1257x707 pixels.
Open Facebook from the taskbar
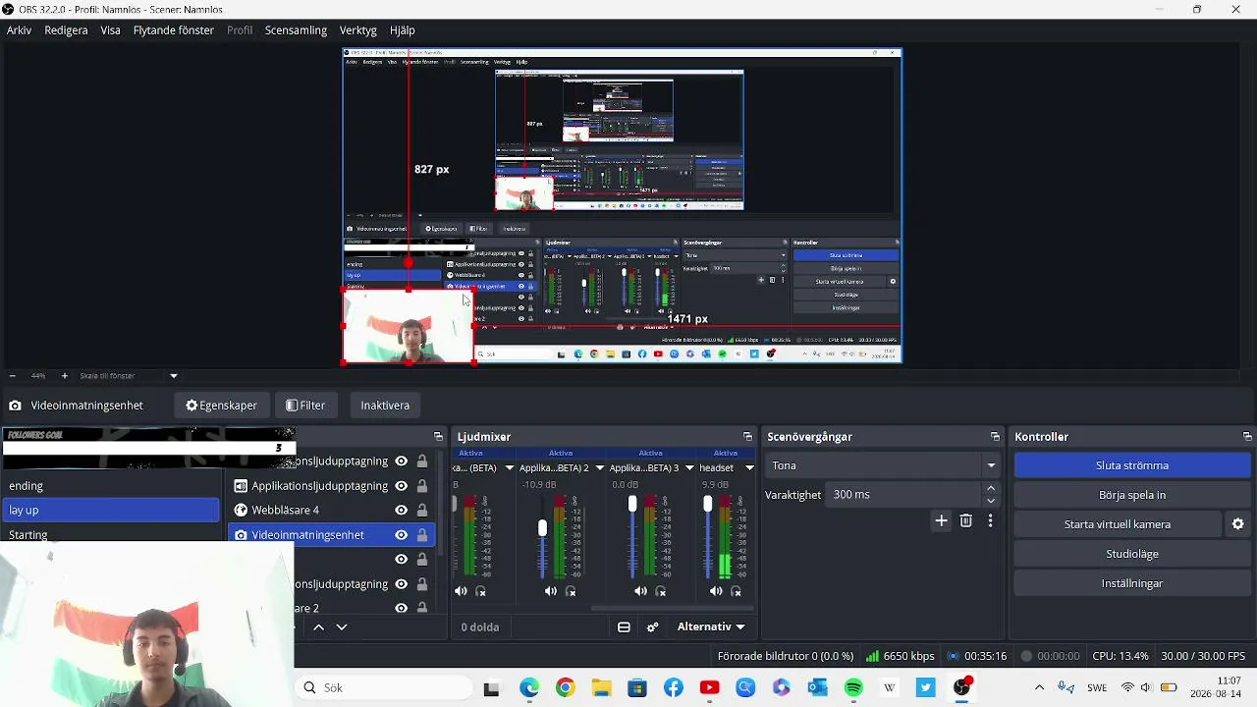tap(674, 687)
